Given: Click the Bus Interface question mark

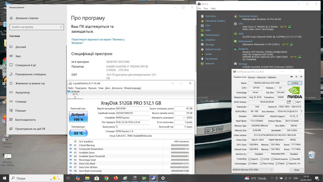Looking at the screenshot, I should pos(301,111).
